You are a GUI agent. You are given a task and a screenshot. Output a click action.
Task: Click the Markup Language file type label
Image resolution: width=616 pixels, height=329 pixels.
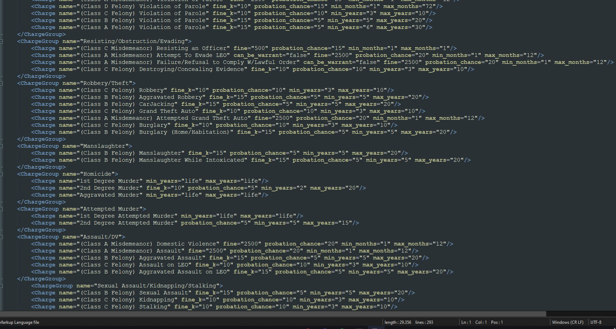tap(20, 322)
